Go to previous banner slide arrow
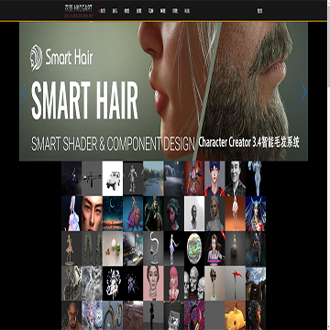Viewport: 330px width, 330px height. tap(23, 92)
